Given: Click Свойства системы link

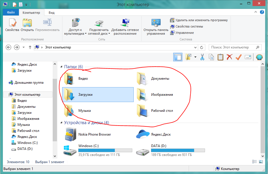Looking at the screenshot, I should point(186,27).
